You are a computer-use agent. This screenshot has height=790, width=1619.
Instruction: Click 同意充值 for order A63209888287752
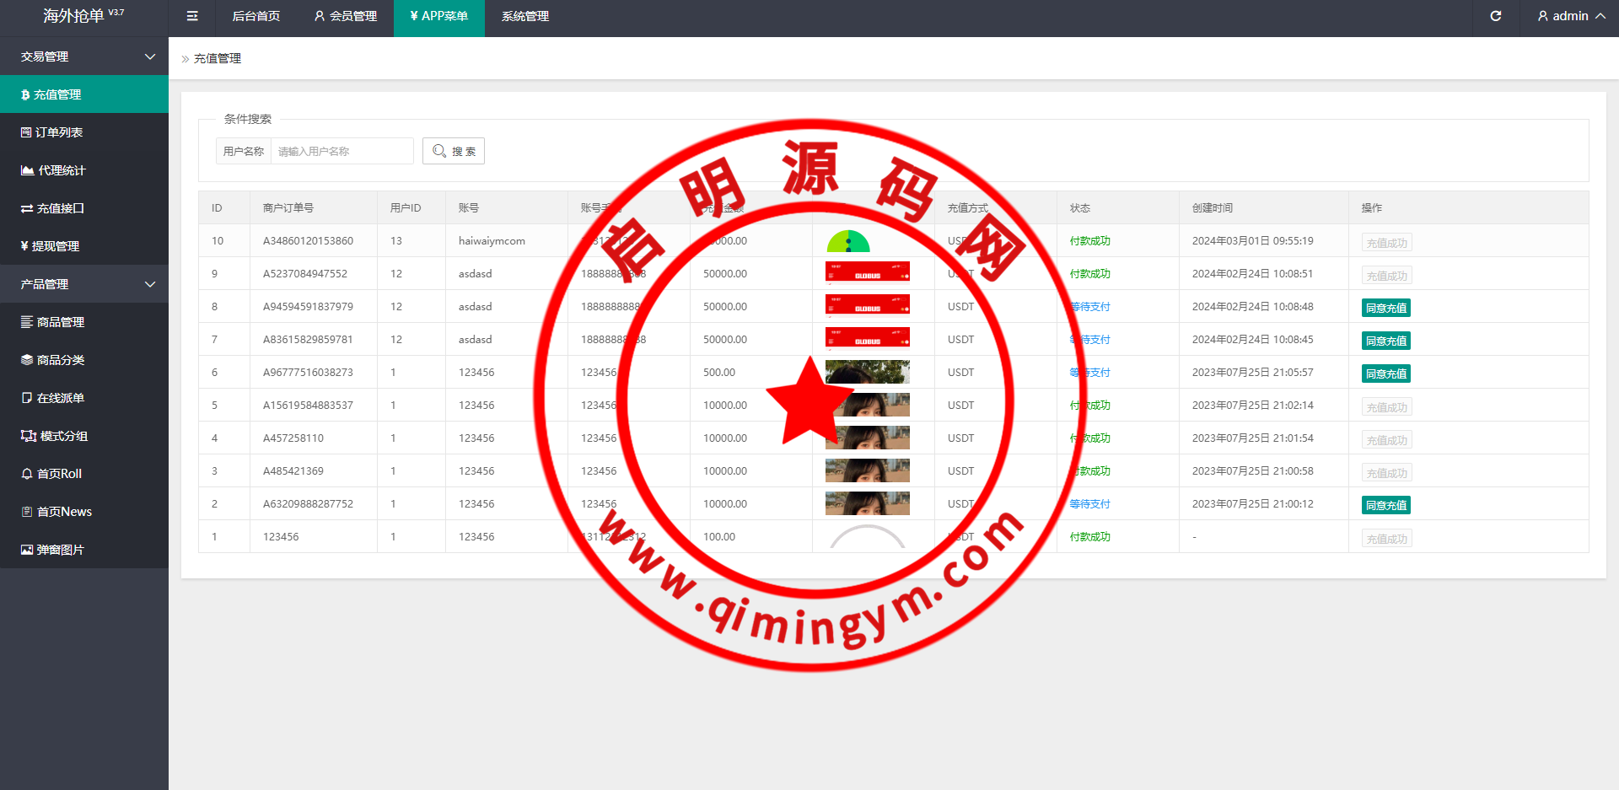pyautogui.click(x=1385, y=505)
